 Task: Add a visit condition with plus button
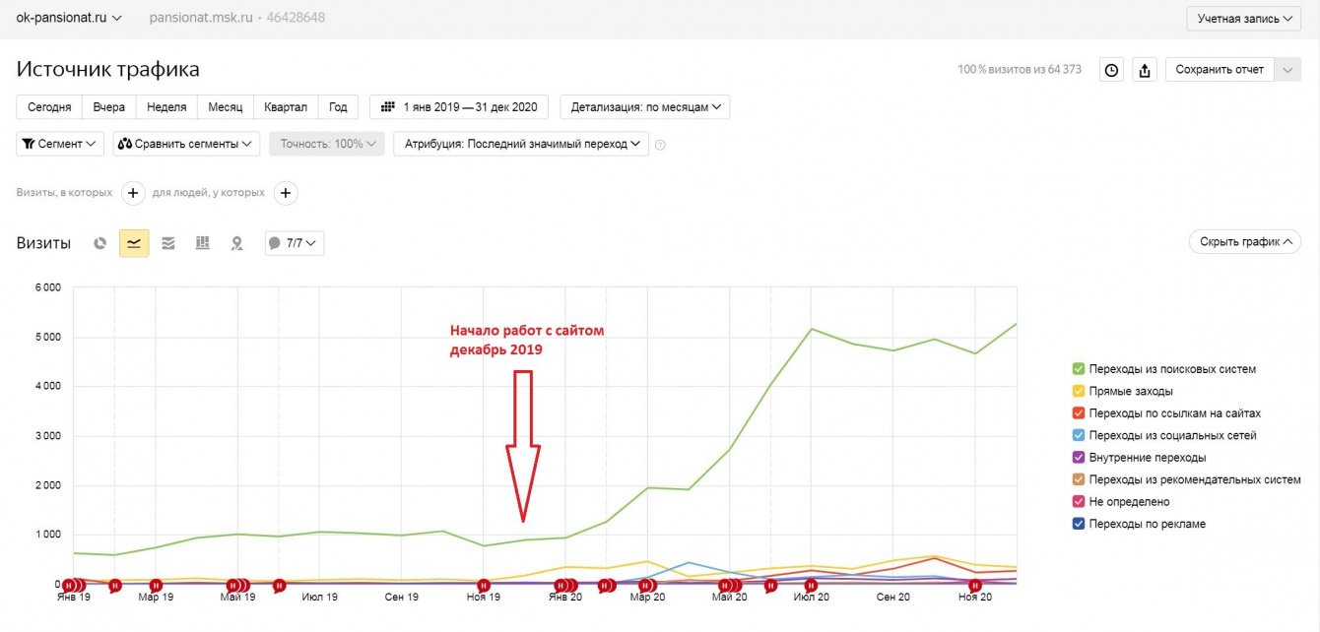pyautogui.click(x=133, y=193)
